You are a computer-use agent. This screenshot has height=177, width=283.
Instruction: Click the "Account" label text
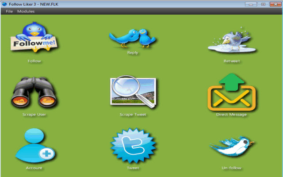coord(34,168)
